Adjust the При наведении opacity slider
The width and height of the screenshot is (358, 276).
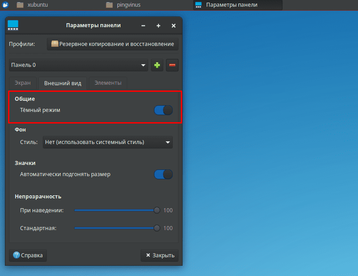[117, 210]
